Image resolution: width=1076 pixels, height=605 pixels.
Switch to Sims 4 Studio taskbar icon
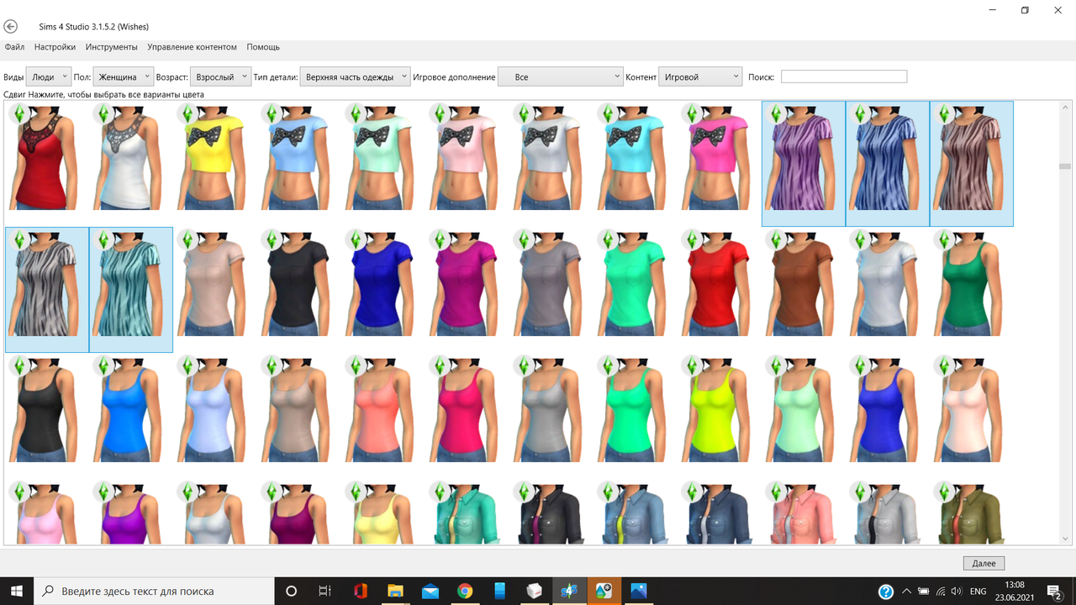[x=569, y=591]
